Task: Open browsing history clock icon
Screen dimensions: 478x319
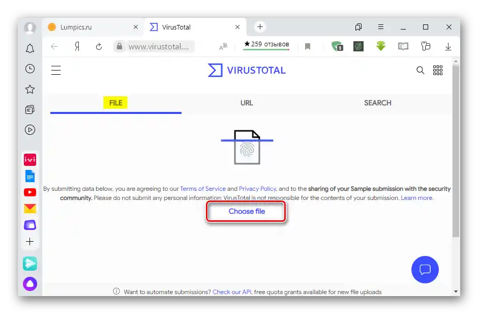Action: click(30, 69)
